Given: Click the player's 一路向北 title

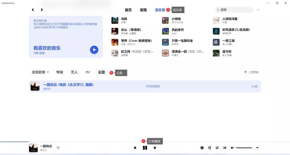Looking at the screenshot, I should click(x=46, y=146).
